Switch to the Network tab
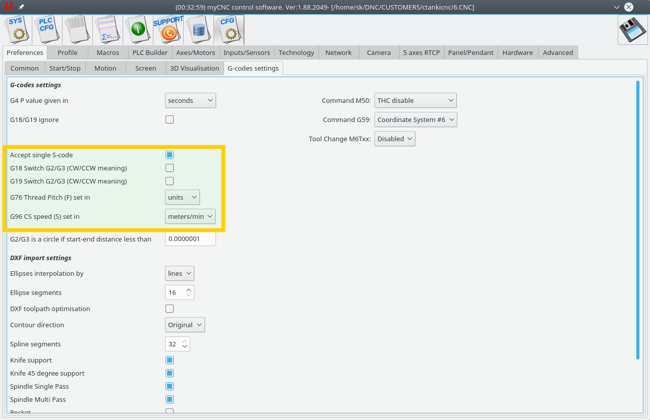Screen dimensions: 650x420 click(338, 52)
